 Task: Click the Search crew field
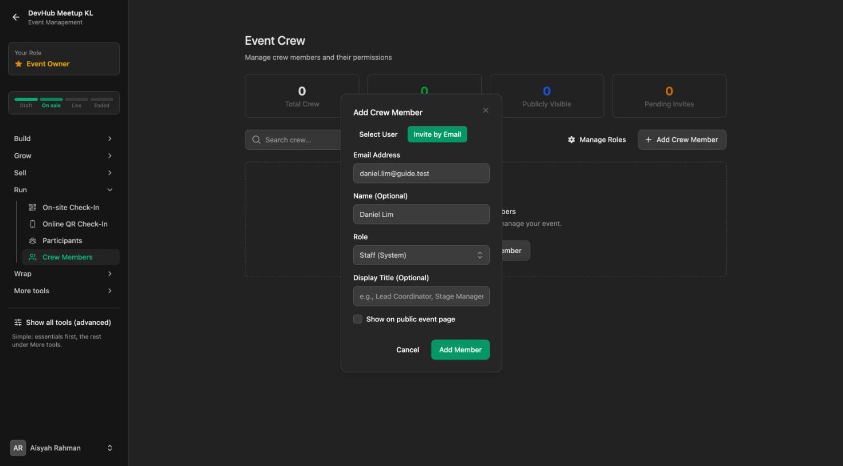[293, 139]
